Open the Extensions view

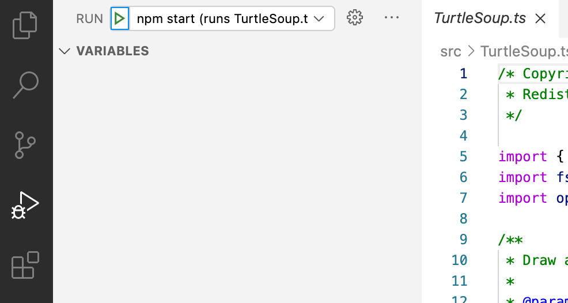(25, 266)
